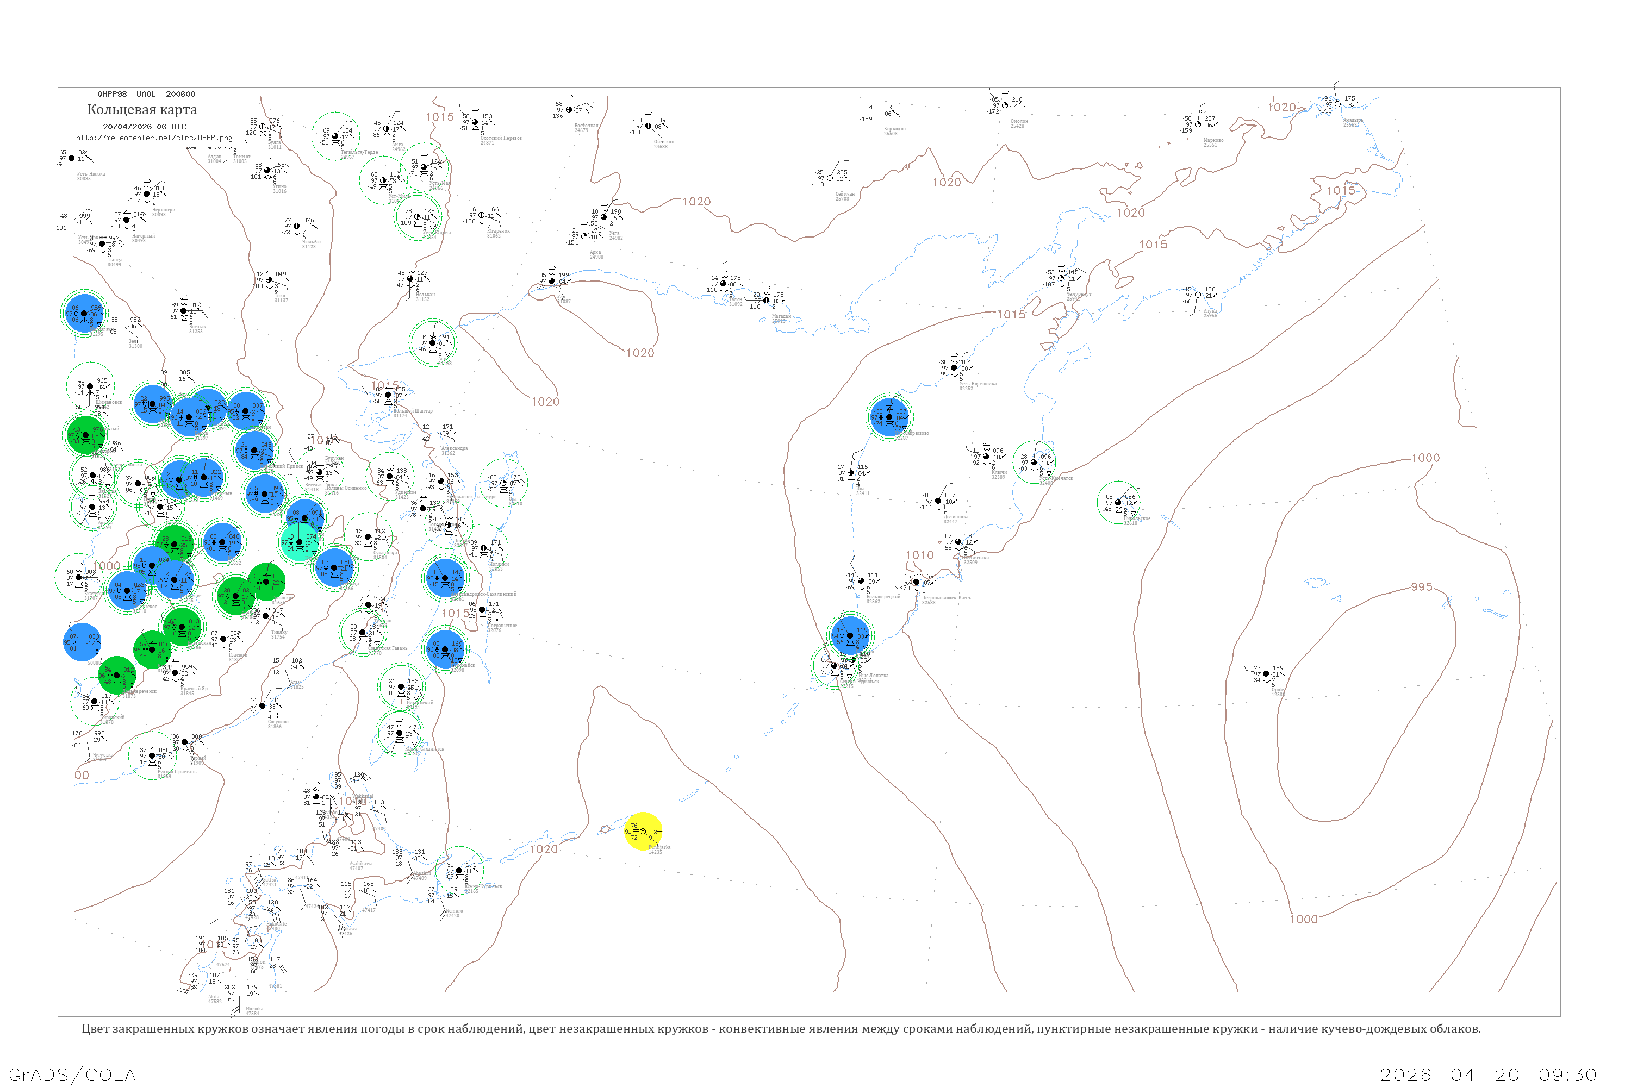Click the blue station circle 50888 at left edge
Viewport: 1631px width, 1087px height.
(x=83, y=642)
